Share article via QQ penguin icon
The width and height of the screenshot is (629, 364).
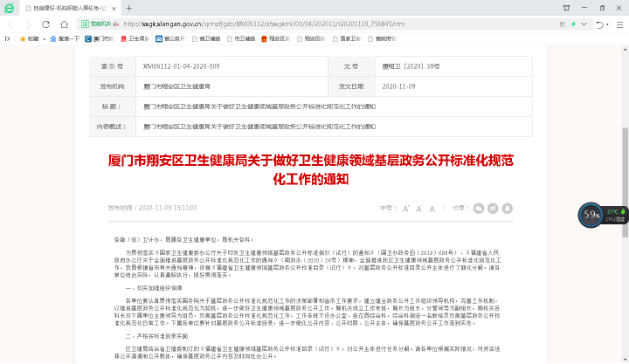tap(508, 209)
